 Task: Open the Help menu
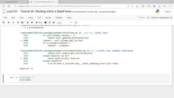69,17
